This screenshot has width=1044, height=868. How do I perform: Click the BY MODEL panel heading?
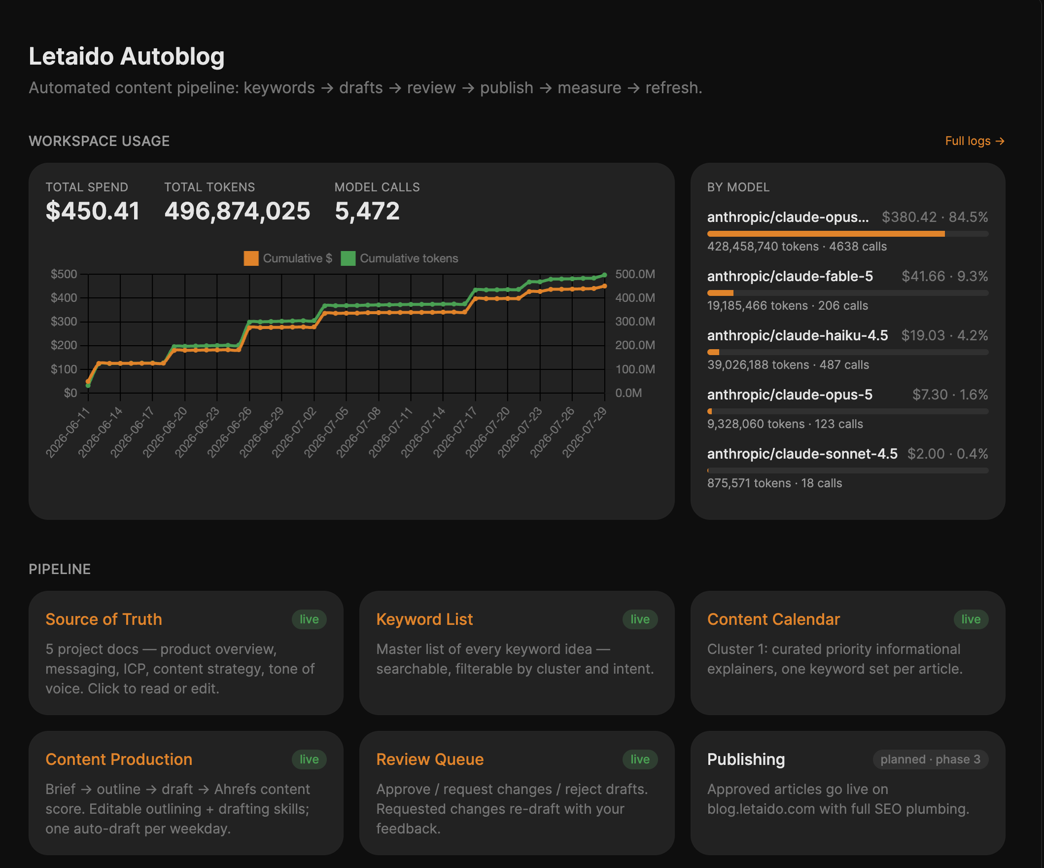coord(738,187)
